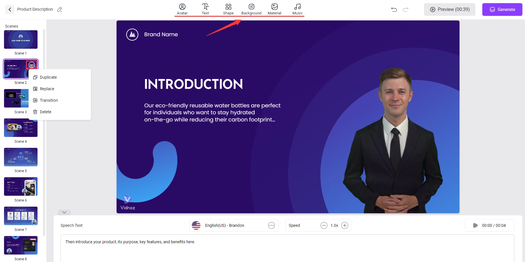Choose Transition from the scene menu
Viewport: 525px width, 262px height.
point(49,100)
